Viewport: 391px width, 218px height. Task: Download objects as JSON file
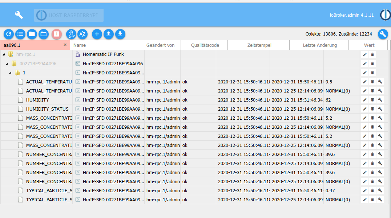tap(120, 34)
